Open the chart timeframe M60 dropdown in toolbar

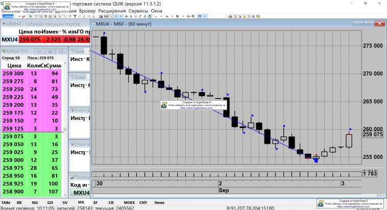tap(108, 16)
